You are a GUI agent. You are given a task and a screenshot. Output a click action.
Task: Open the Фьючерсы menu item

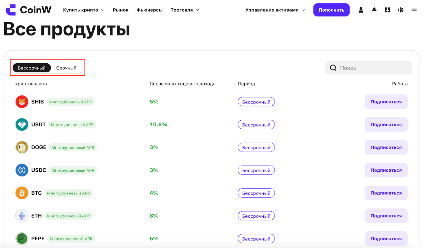pos(149,10)
